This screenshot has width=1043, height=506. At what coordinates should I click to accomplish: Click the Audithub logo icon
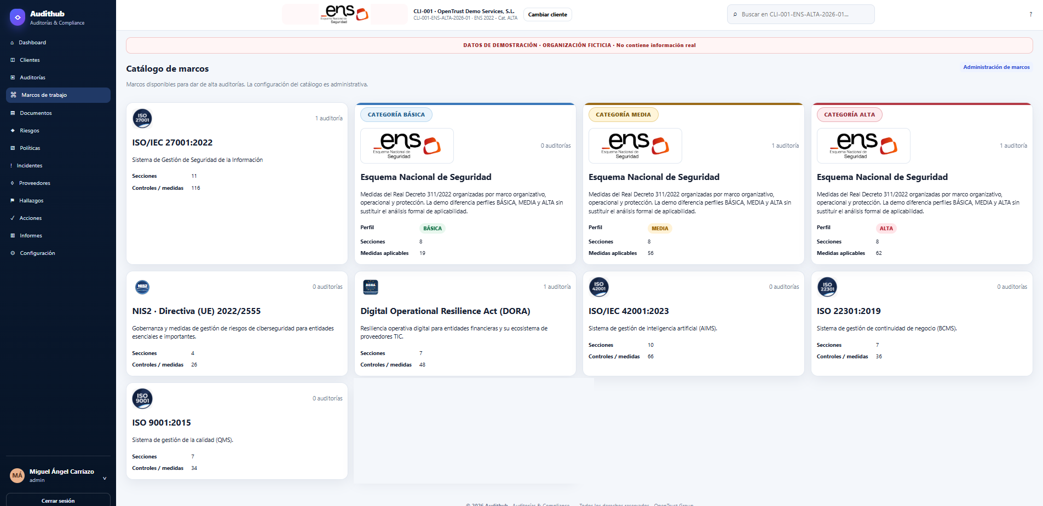coord(18,18)
